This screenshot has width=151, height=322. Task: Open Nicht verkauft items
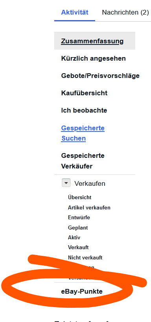point(85,257)
